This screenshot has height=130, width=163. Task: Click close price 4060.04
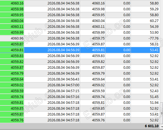pos(98,21)
